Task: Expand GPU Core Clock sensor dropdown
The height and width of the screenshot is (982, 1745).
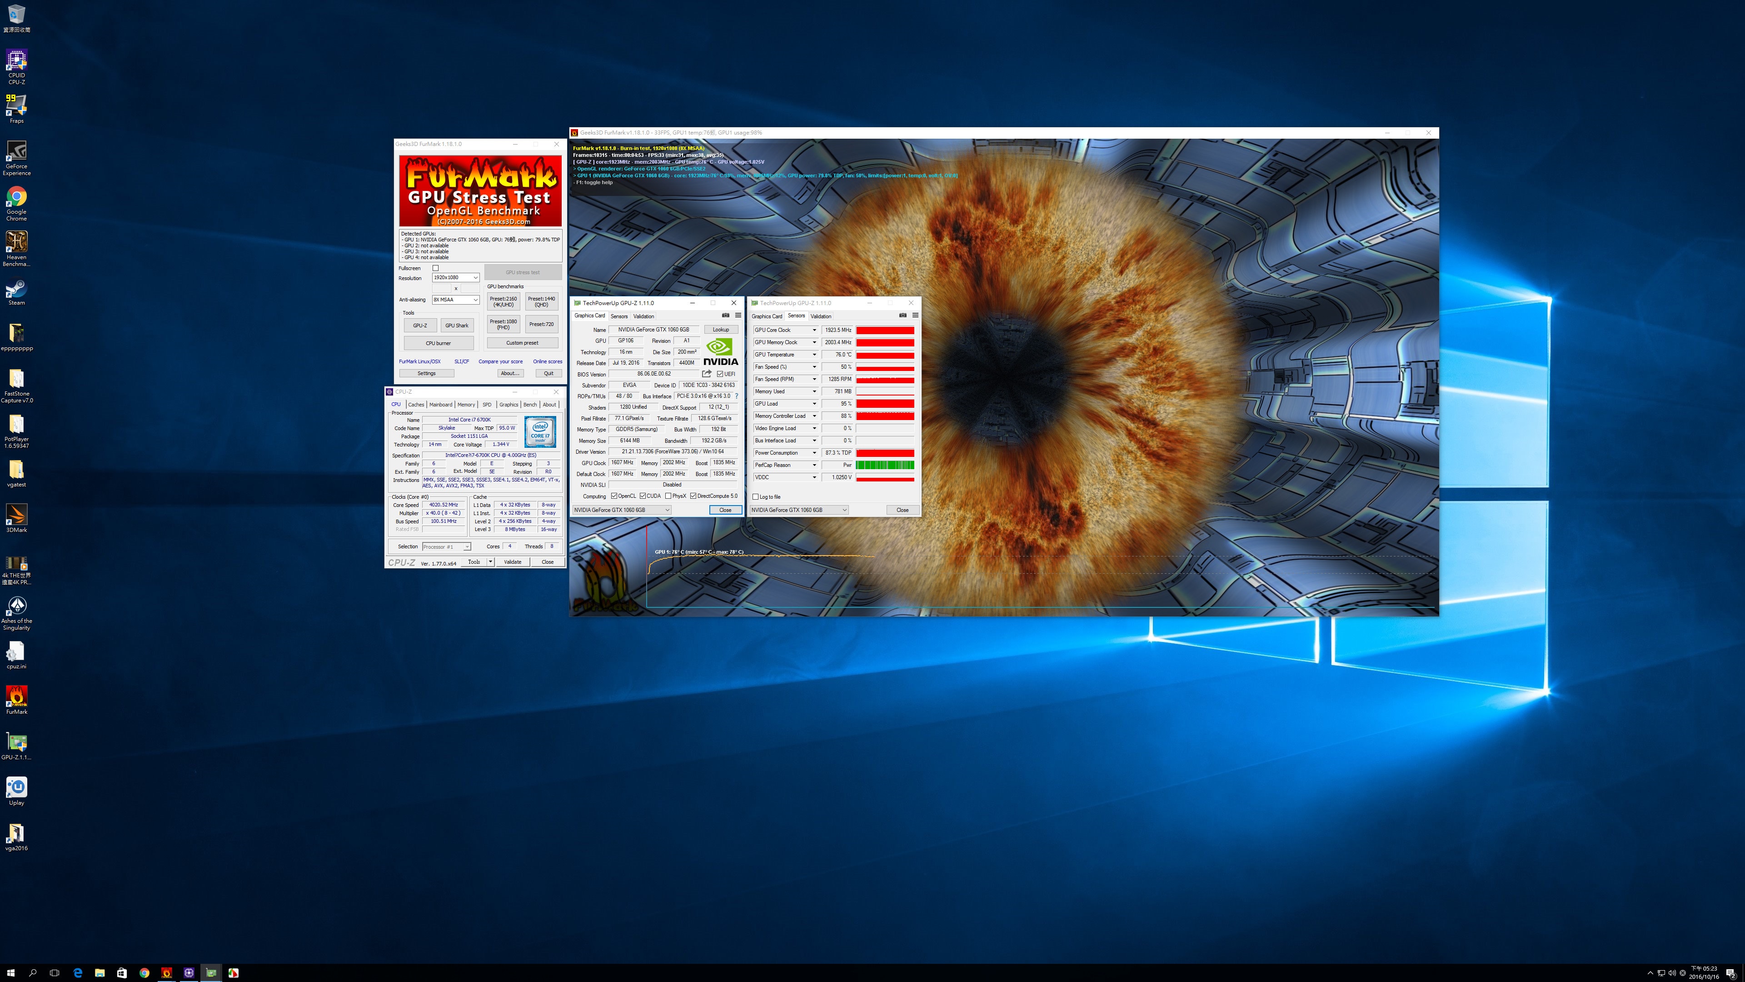Action: click(814, 330)
